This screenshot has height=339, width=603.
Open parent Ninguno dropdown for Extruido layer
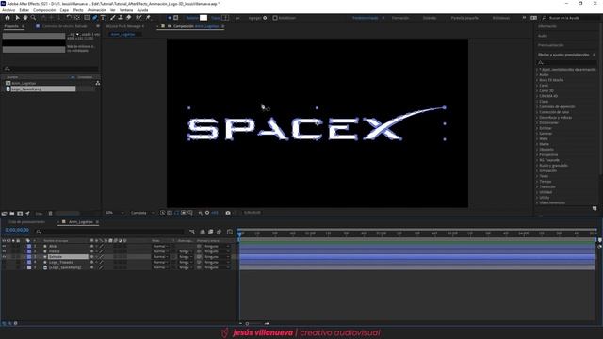click(217, 257)
